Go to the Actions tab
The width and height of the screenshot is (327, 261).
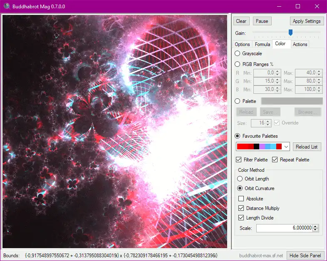pyautogui.click(x=300, y=44)
